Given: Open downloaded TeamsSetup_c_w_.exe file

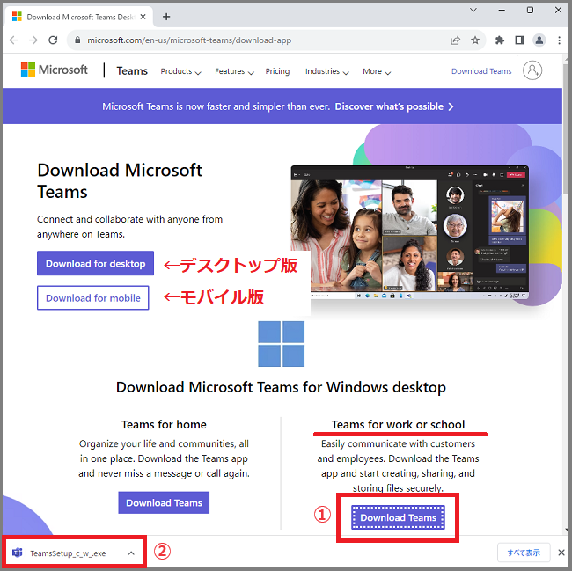Looking at the screenshot, I should tap(68, 553).
